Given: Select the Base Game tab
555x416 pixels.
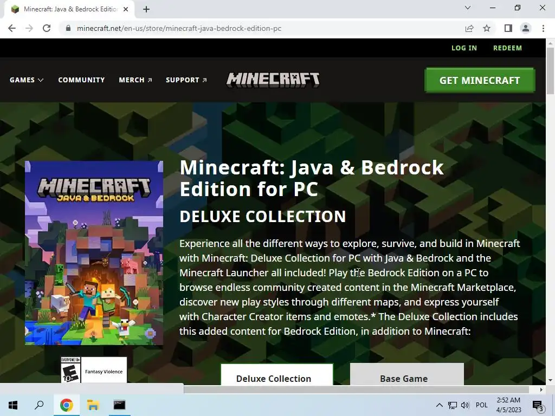Looking at the screenshot, I should point(406,374).
